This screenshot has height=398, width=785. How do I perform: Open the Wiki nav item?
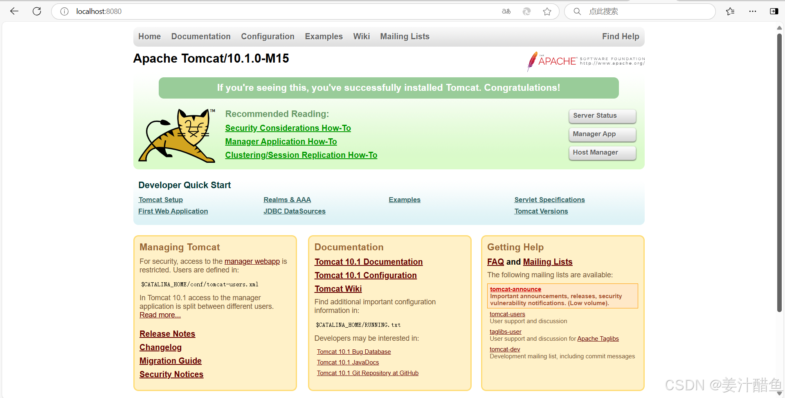coord(362,36)
